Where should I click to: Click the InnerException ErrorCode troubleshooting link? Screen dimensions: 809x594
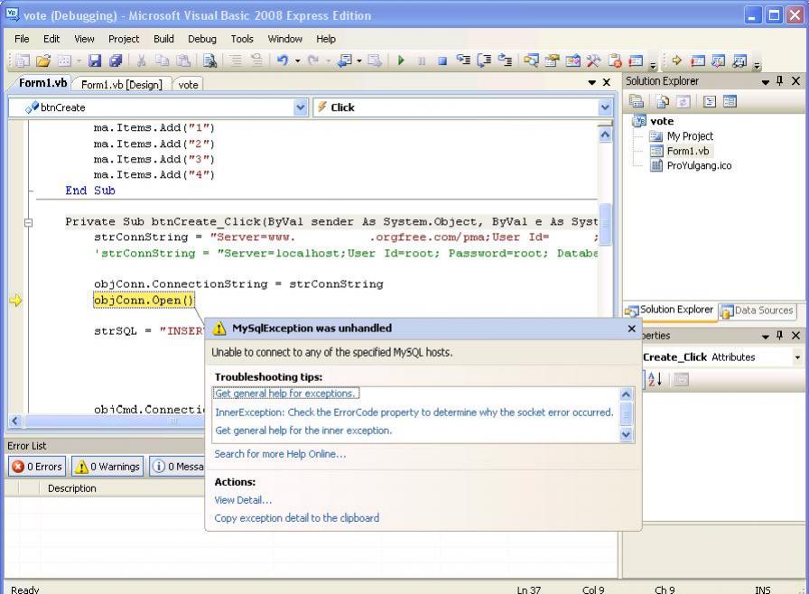click(x=414, y=412)
